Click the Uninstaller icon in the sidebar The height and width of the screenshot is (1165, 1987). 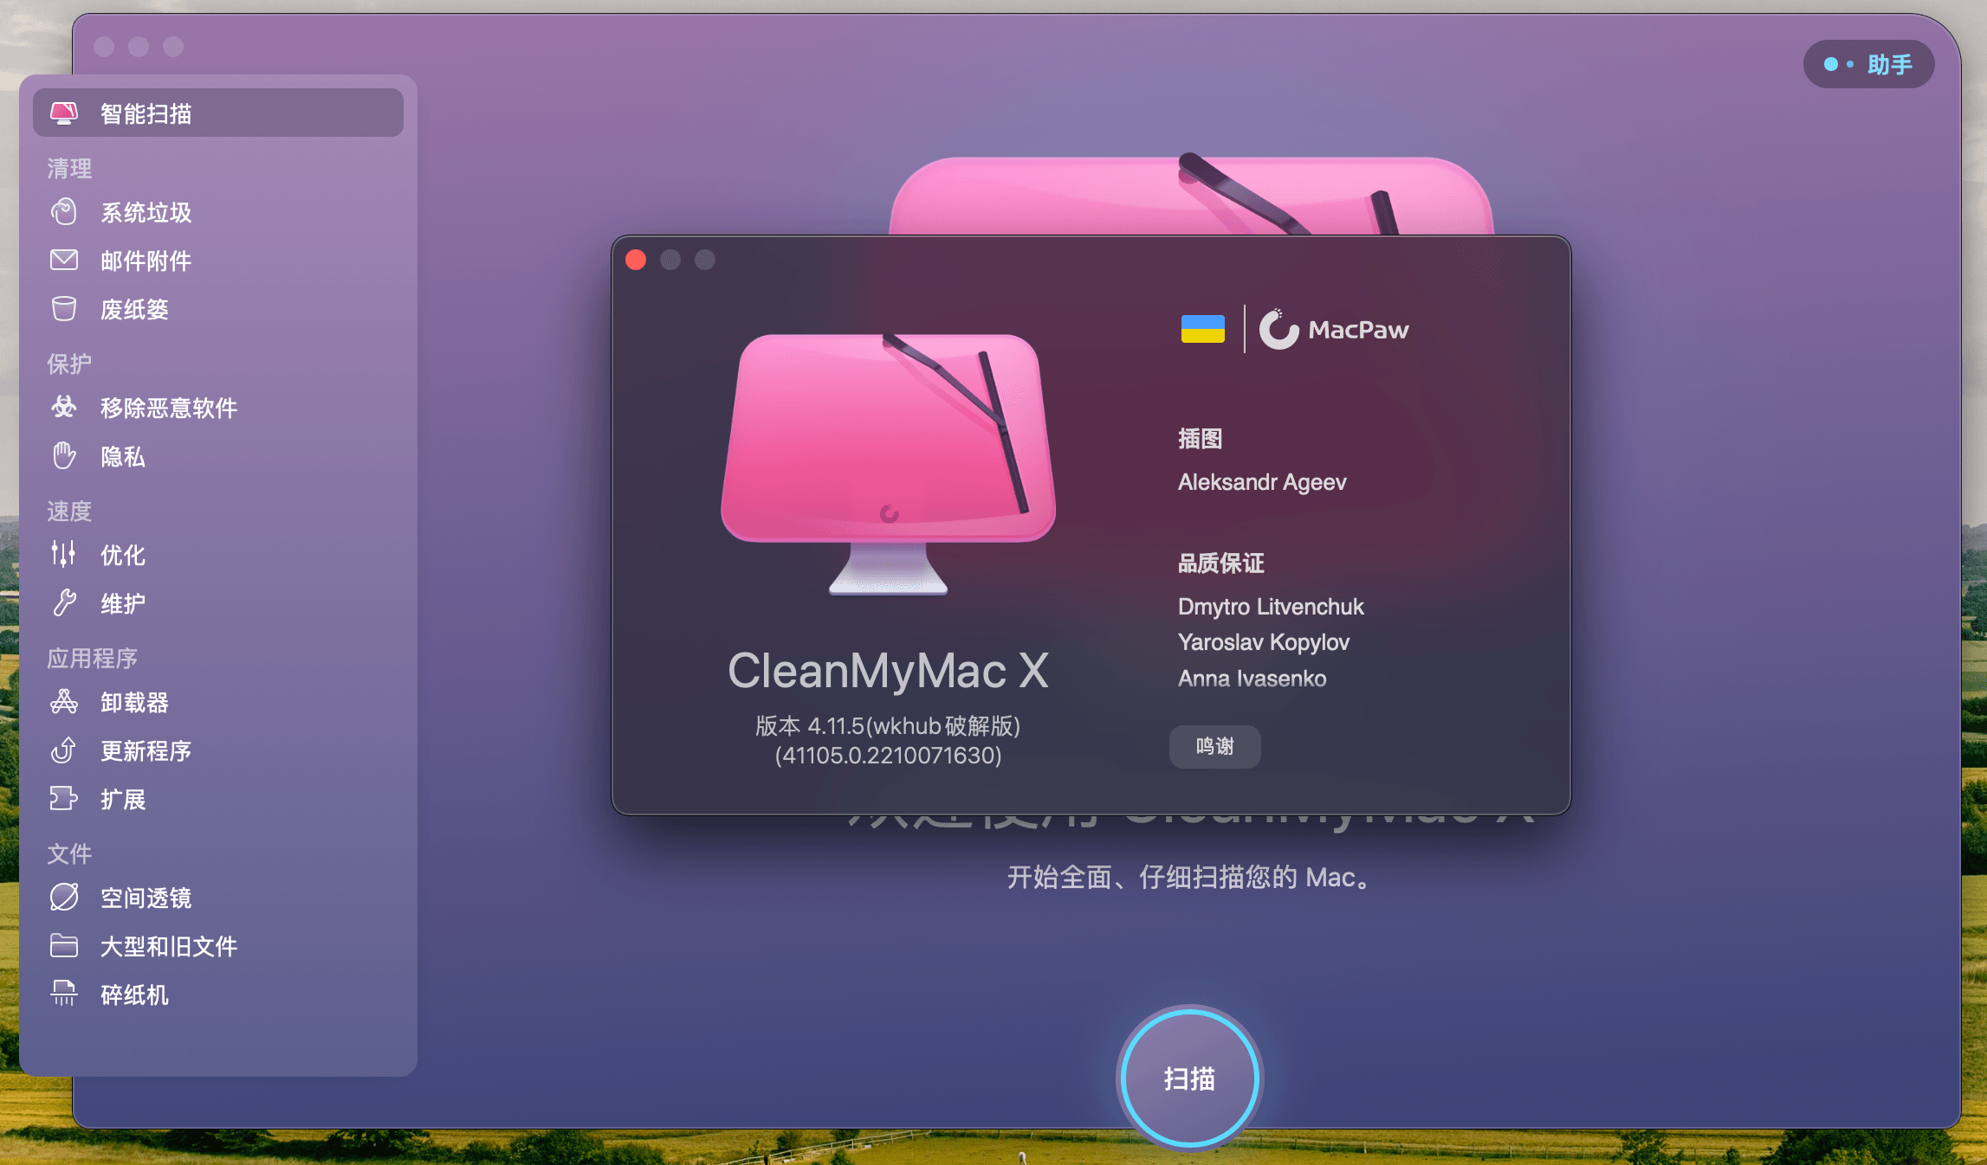click(x=64, y=701)
